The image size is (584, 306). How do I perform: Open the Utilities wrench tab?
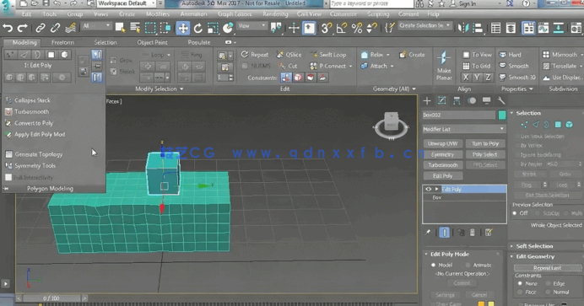pos(501,100)
